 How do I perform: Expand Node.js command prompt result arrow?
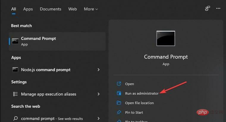[99, 70]
